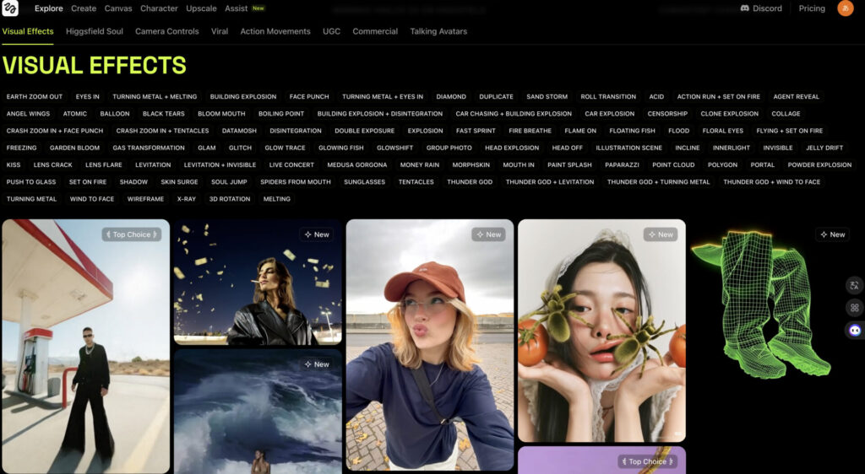Go to the Canvas page
The height and width of the screenshot is (474, 865).
pos(118,8)
